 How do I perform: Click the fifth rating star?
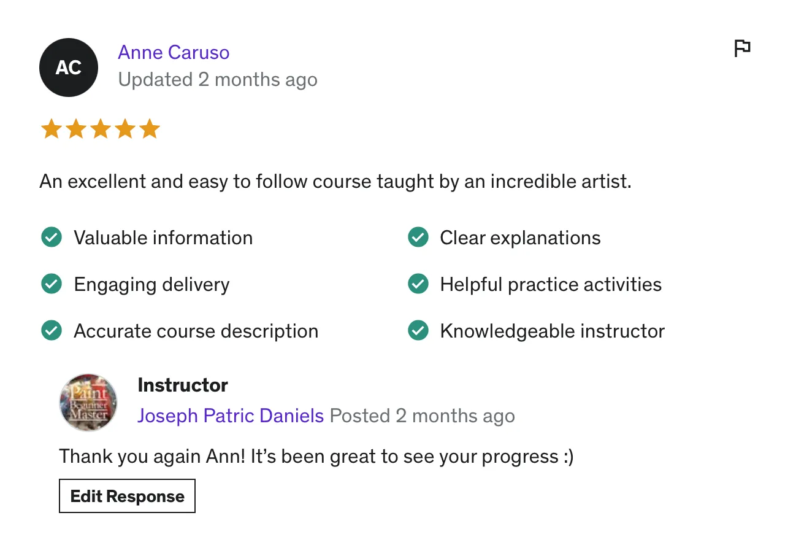click(149, 129)
